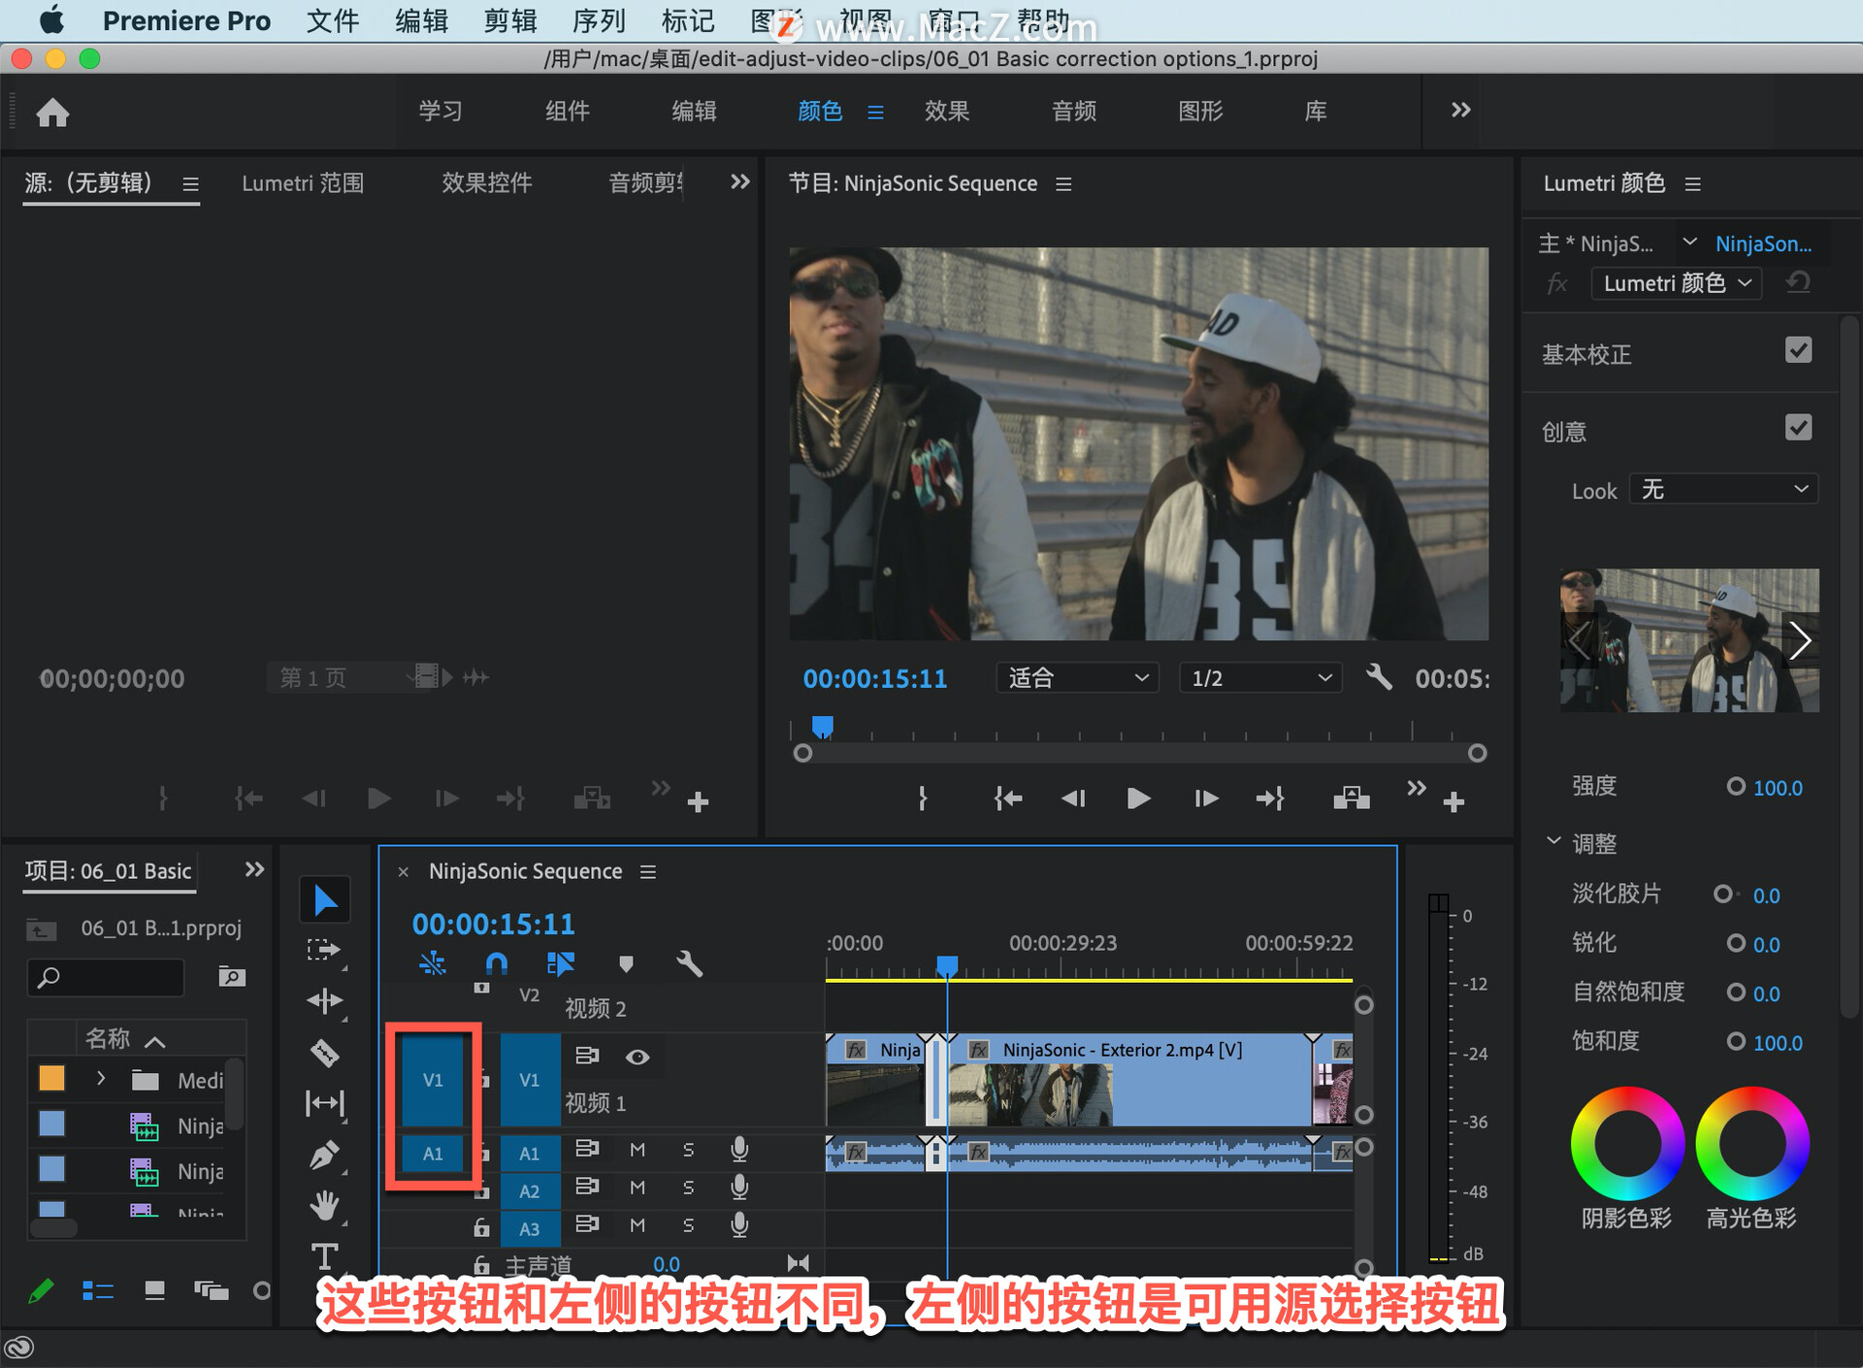
Task: Switch to the 效果 workspace tab
Action: 946,112
